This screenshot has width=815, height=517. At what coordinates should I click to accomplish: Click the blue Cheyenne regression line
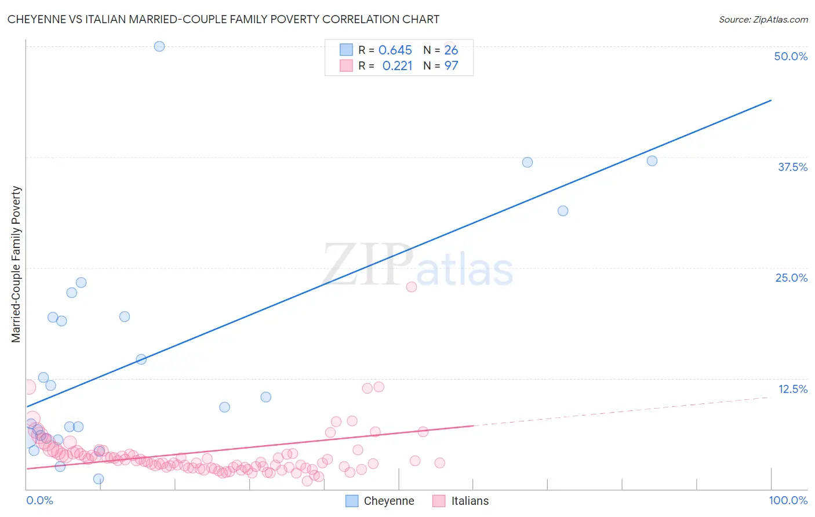pyautogui.click(x=399, y=253)
